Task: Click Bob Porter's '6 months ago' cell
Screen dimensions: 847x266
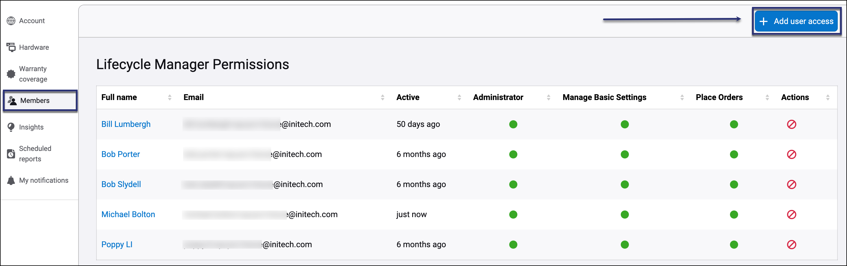Action: pyautogui.click(x=421, y=154)
